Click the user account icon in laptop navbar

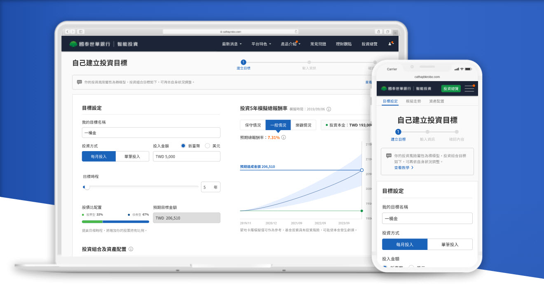coord(391,44)
